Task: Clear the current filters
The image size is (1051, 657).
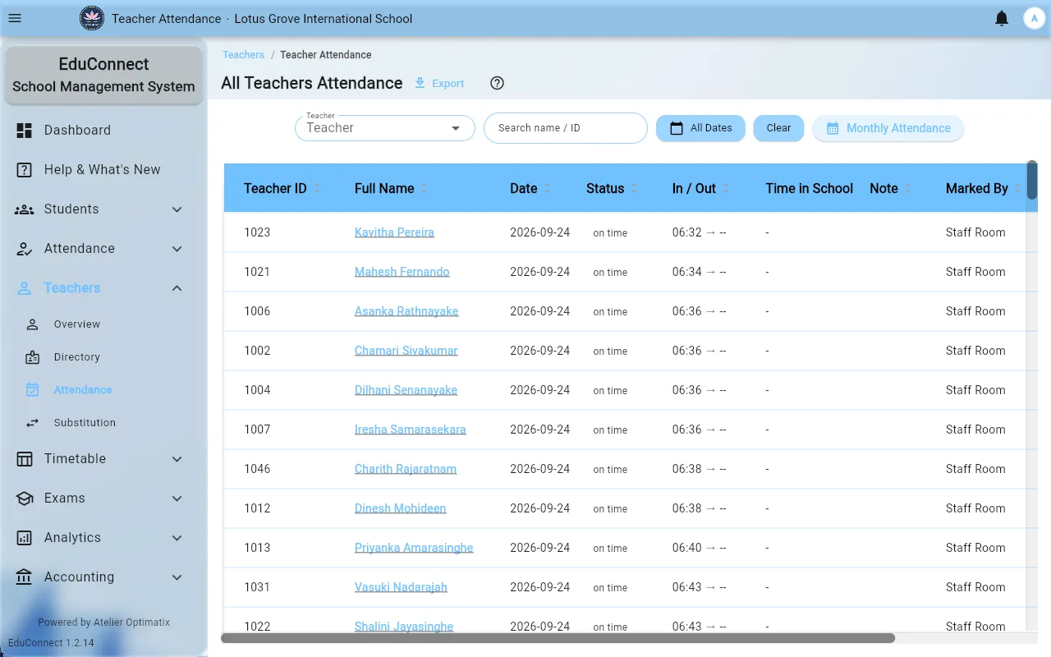Action: pyautogui.click(x=778, y=128)
